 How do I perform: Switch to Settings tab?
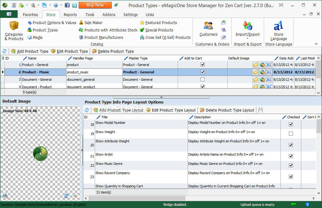click(130, 15)
